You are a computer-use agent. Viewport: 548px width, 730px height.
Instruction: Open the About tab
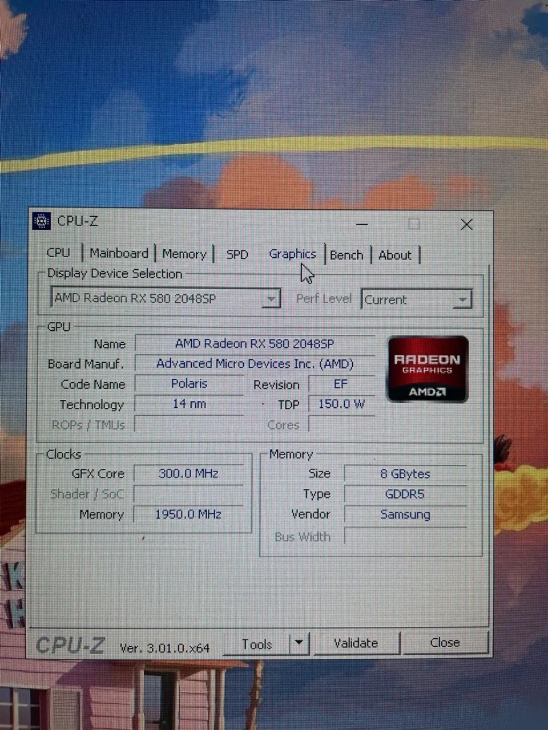[x=395, y=255]
